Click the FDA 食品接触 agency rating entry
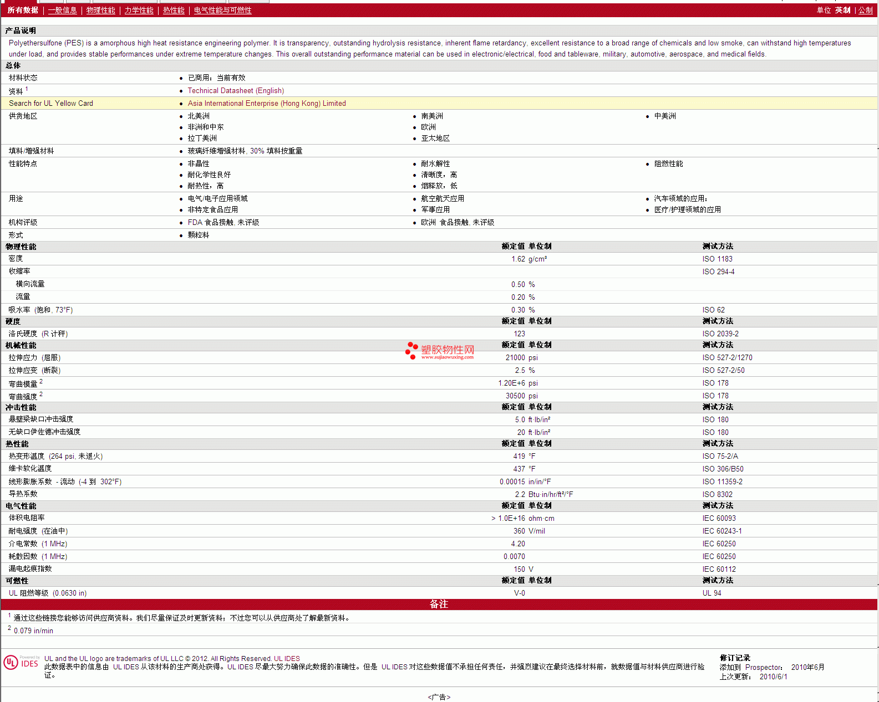Screen dimensions: 879x702 223,223
